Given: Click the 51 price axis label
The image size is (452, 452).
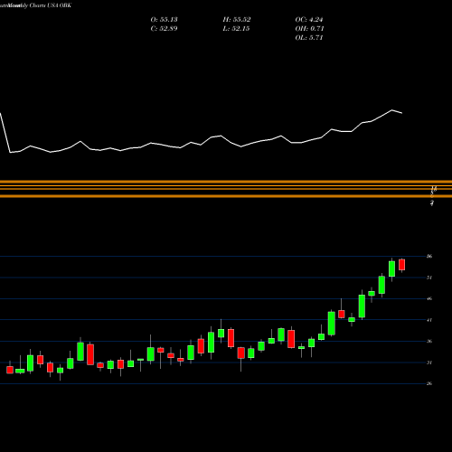Looking at the screenshot, I should pyautogui.click(x=429, y=278).
